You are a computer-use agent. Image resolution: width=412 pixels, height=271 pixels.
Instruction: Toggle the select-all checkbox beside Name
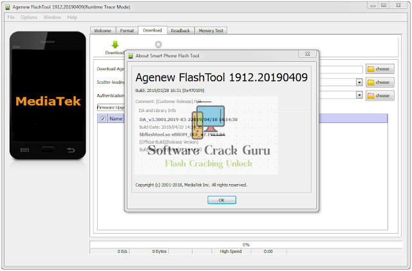pyautogui.click(x=103, y=118)
